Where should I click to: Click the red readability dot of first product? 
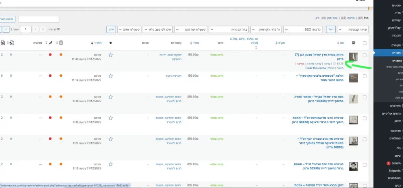pos(50,55)
